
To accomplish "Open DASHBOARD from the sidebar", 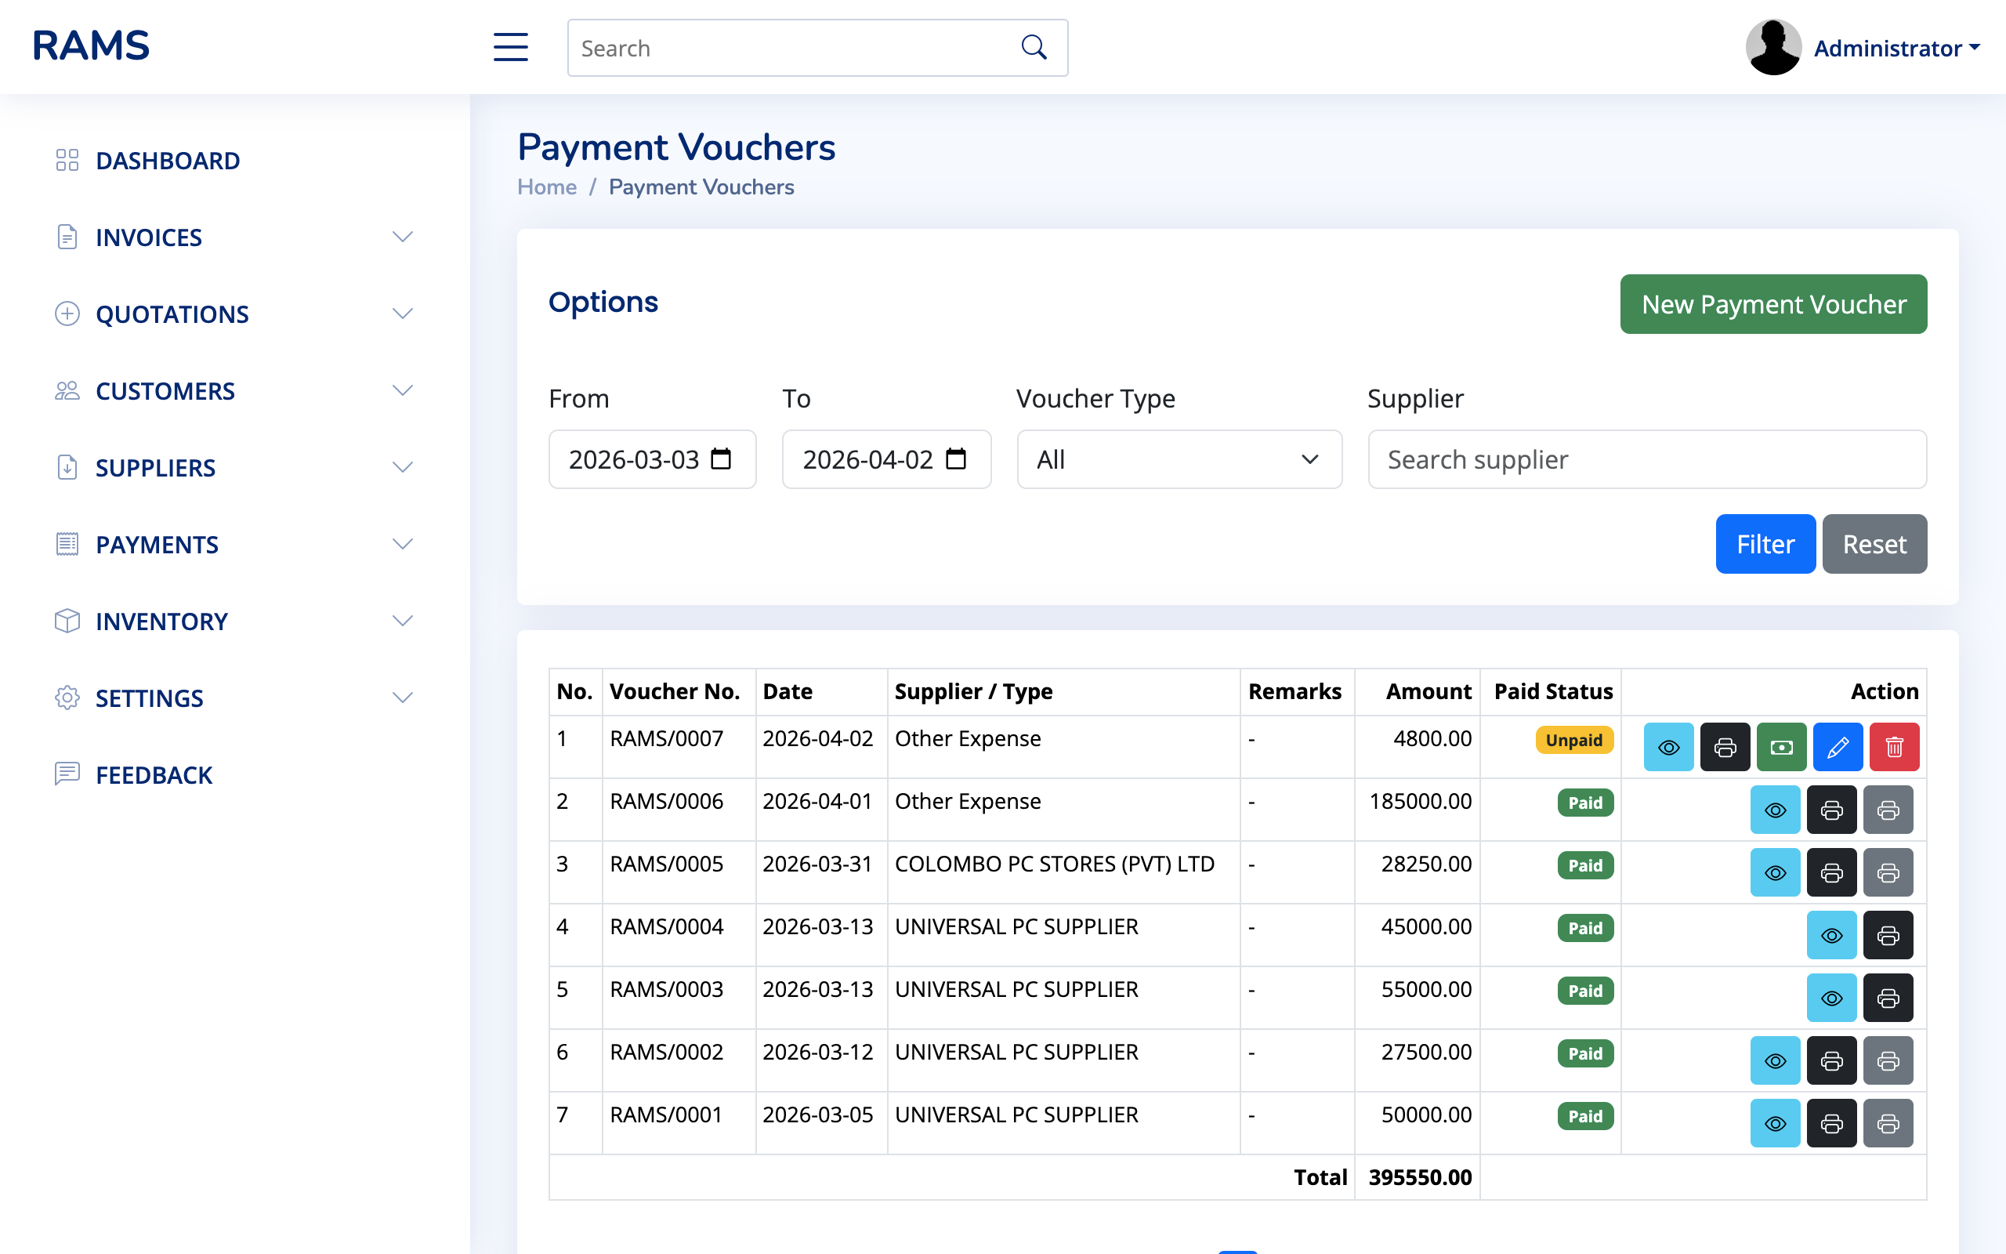I will (168, 161).
